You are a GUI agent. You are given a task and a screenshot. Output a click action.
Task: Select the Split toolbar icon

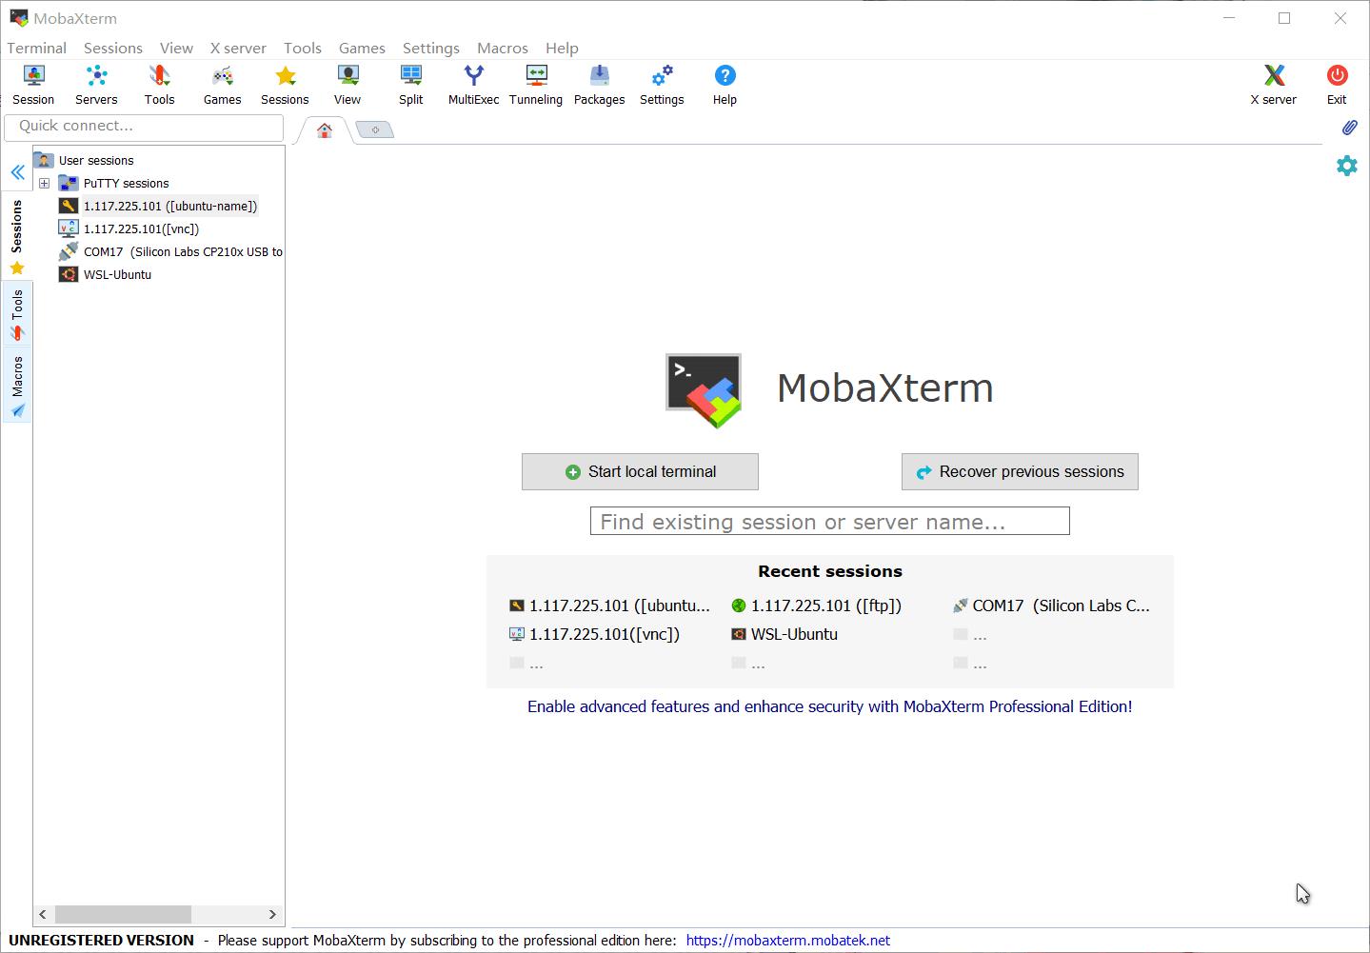point(411,85)
